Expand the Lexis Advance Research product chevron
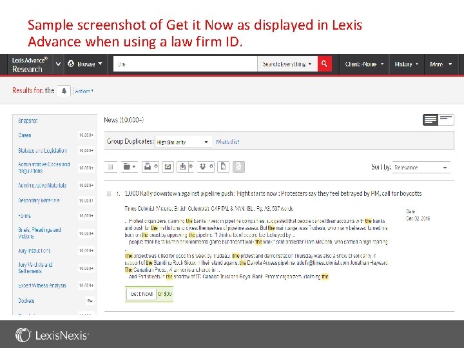The height and width of the screenshot is (348, 464). [x=58, y=64]
